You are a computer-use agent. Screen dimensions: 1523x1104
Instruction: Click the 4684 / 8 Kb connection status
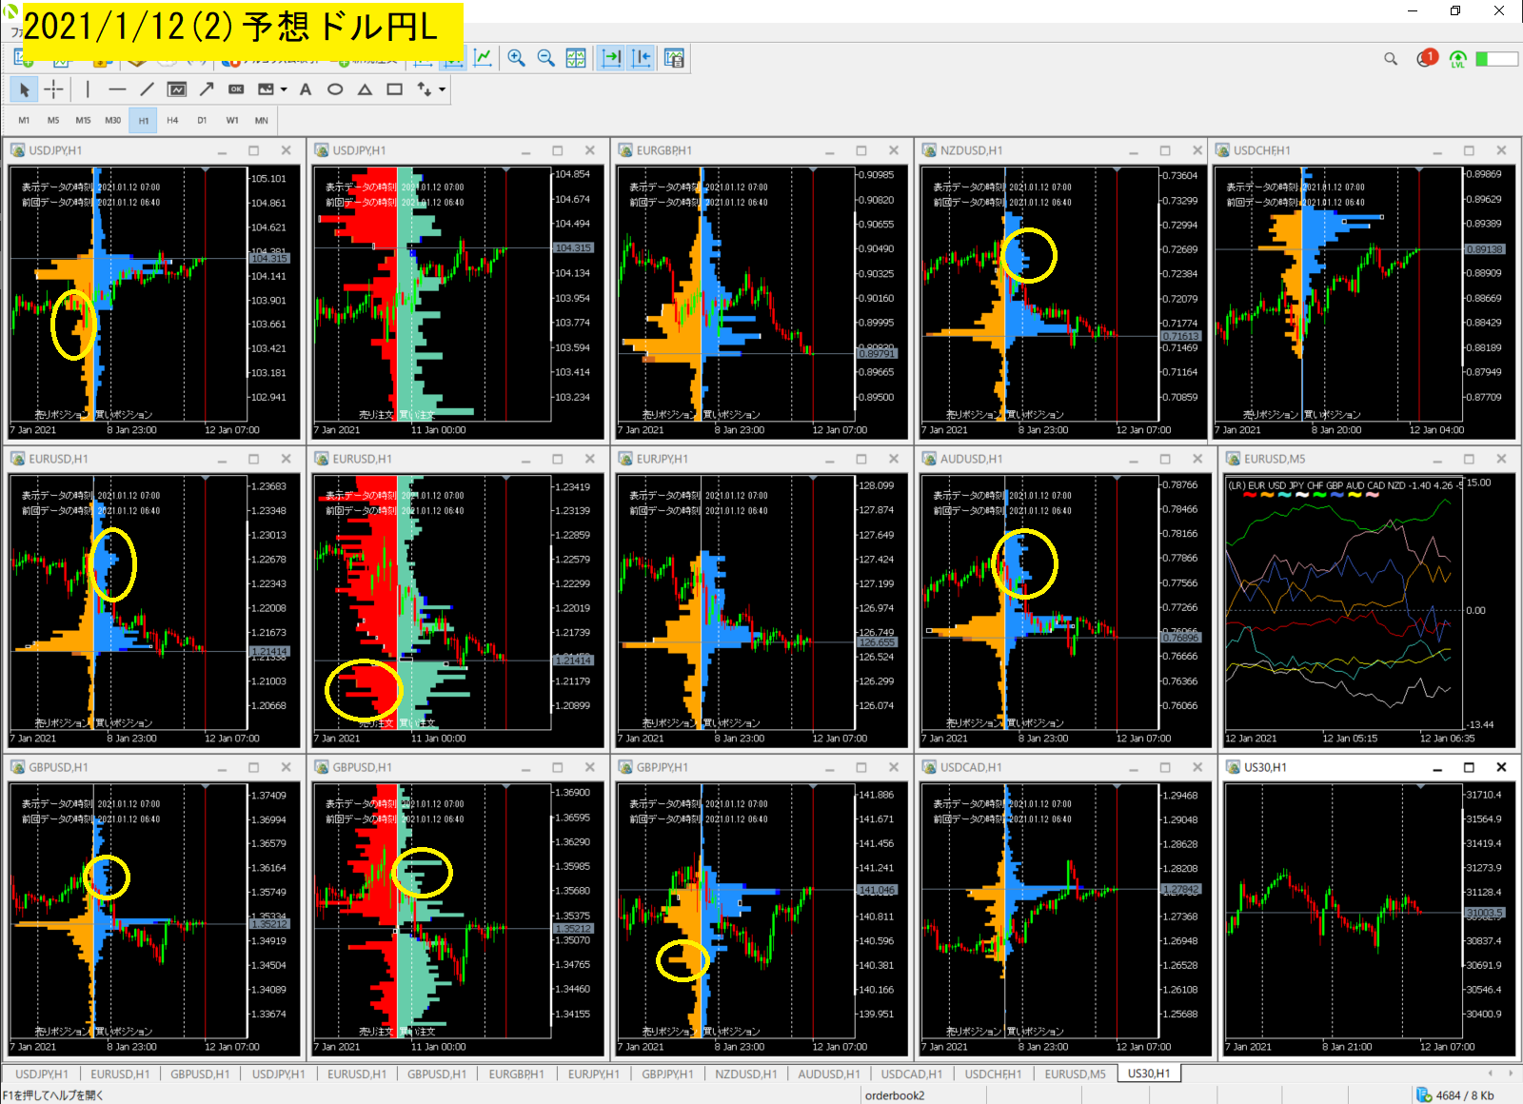pyautogui.click(x=1456, y=1095)
